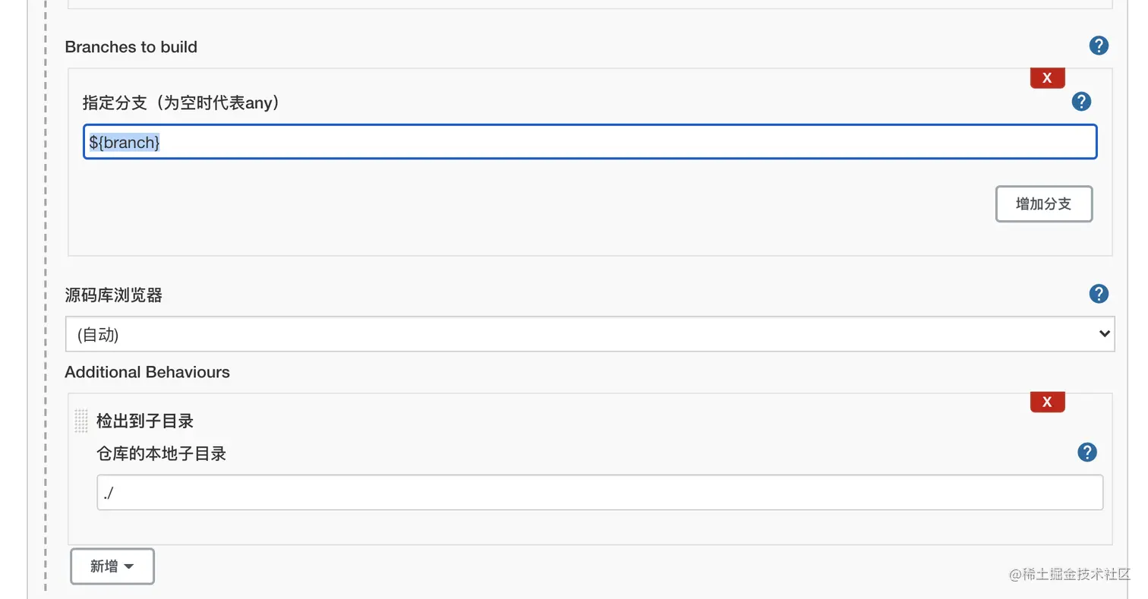Expand the (自动) repository browser dropdown
Image resolution: width=1148 pixels, height=599 pixels.
(x=589, y=335)
